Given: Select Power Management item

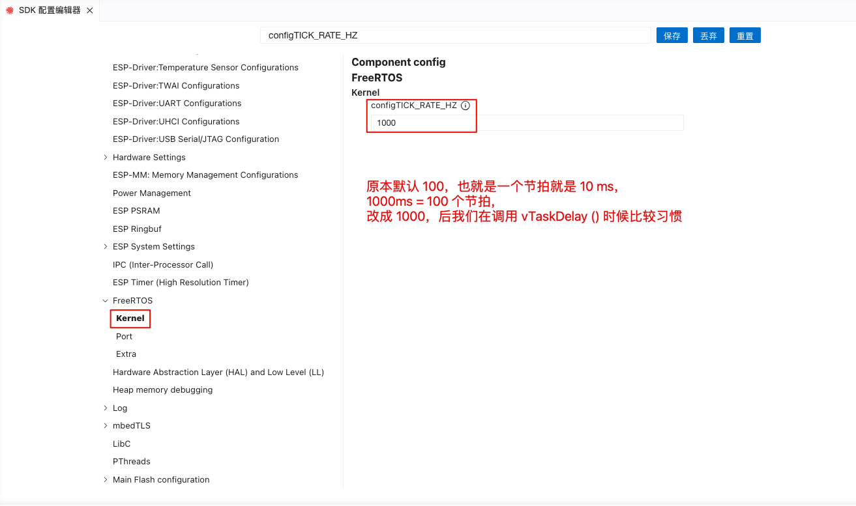Looking at the screenshot, I should point(152,193).
